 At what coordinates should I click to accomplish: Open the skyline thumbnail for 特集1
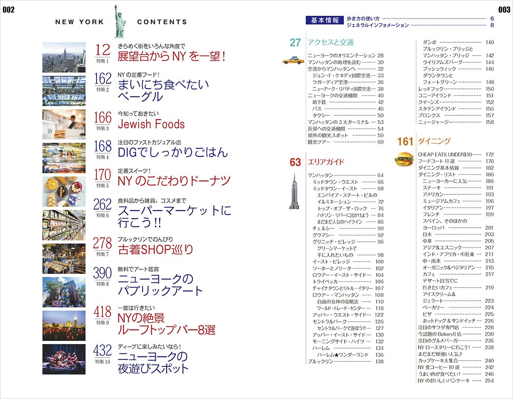point(64,57)
